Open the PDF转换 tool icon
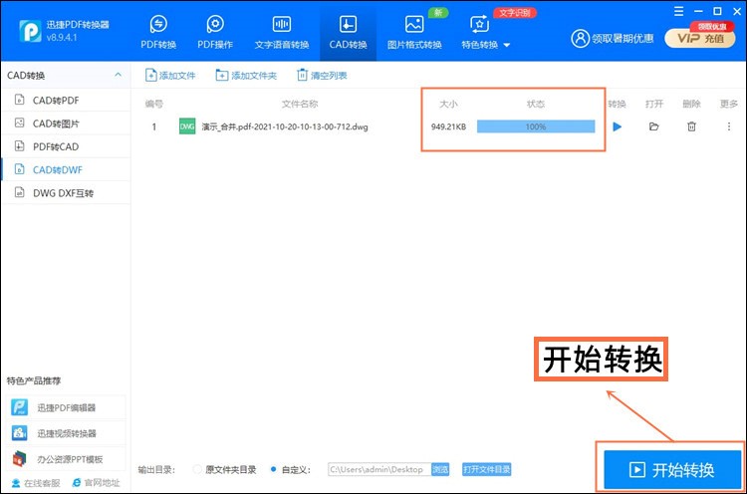 point(158,33)
